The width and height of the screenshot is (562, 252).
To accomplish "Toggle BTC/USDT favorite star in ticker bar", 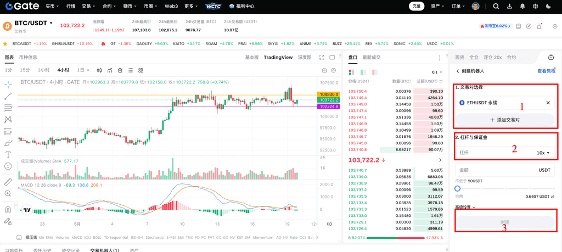I will [5, 43].
